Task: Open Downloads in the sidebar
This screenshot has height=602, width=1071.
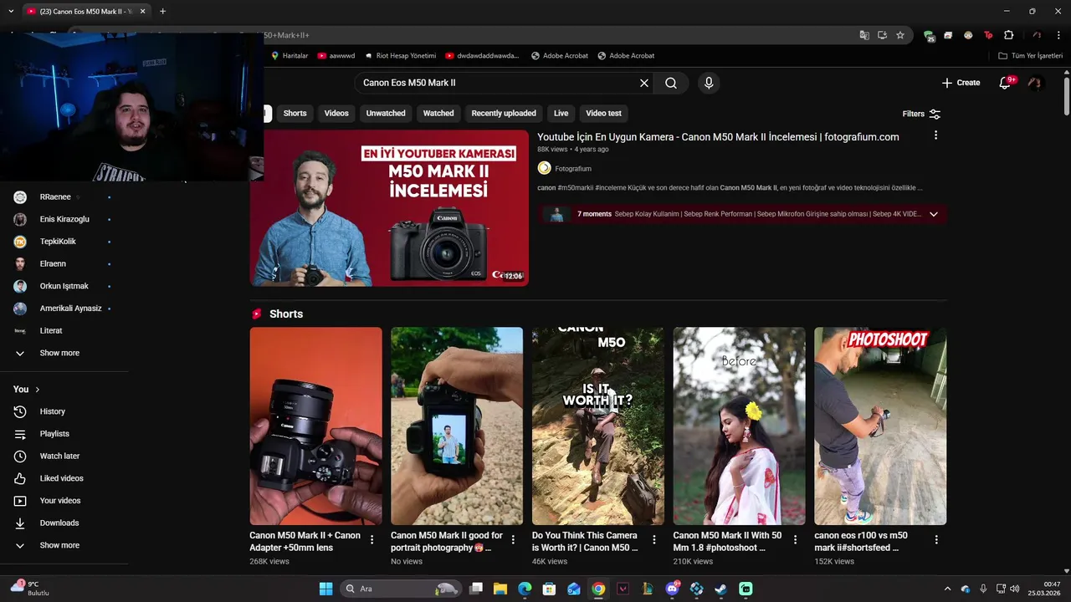Action: pyautogui.click(x=59, y=523)
